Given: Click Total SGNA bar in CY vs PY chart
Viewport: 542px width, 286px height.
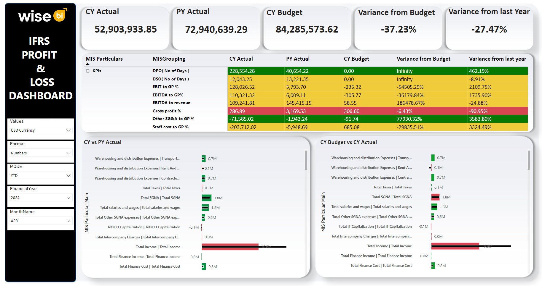Looking at the screenshot, I should (206, 198).
